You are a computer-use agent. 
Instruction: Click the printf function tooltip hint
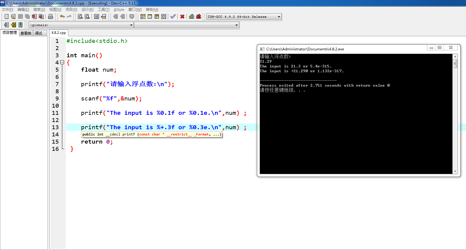coord(152,134)
